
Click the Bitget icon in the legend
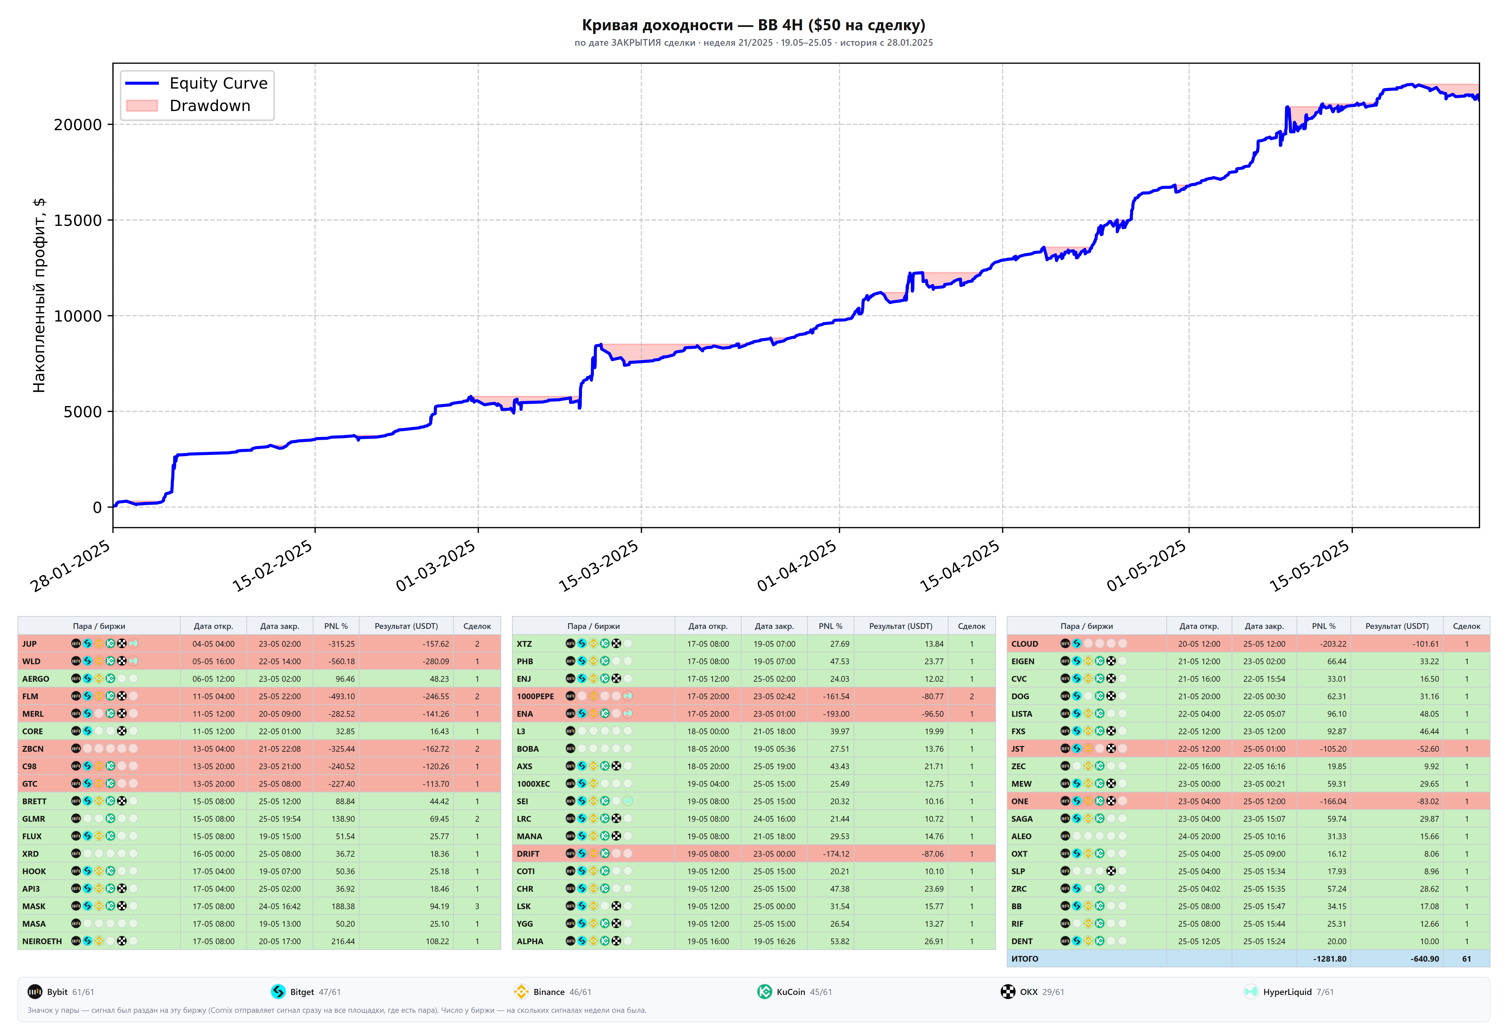(278, 991)
